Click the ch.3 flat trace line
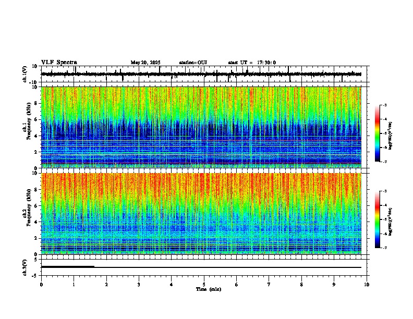The image size is (413, 319). 201,267
